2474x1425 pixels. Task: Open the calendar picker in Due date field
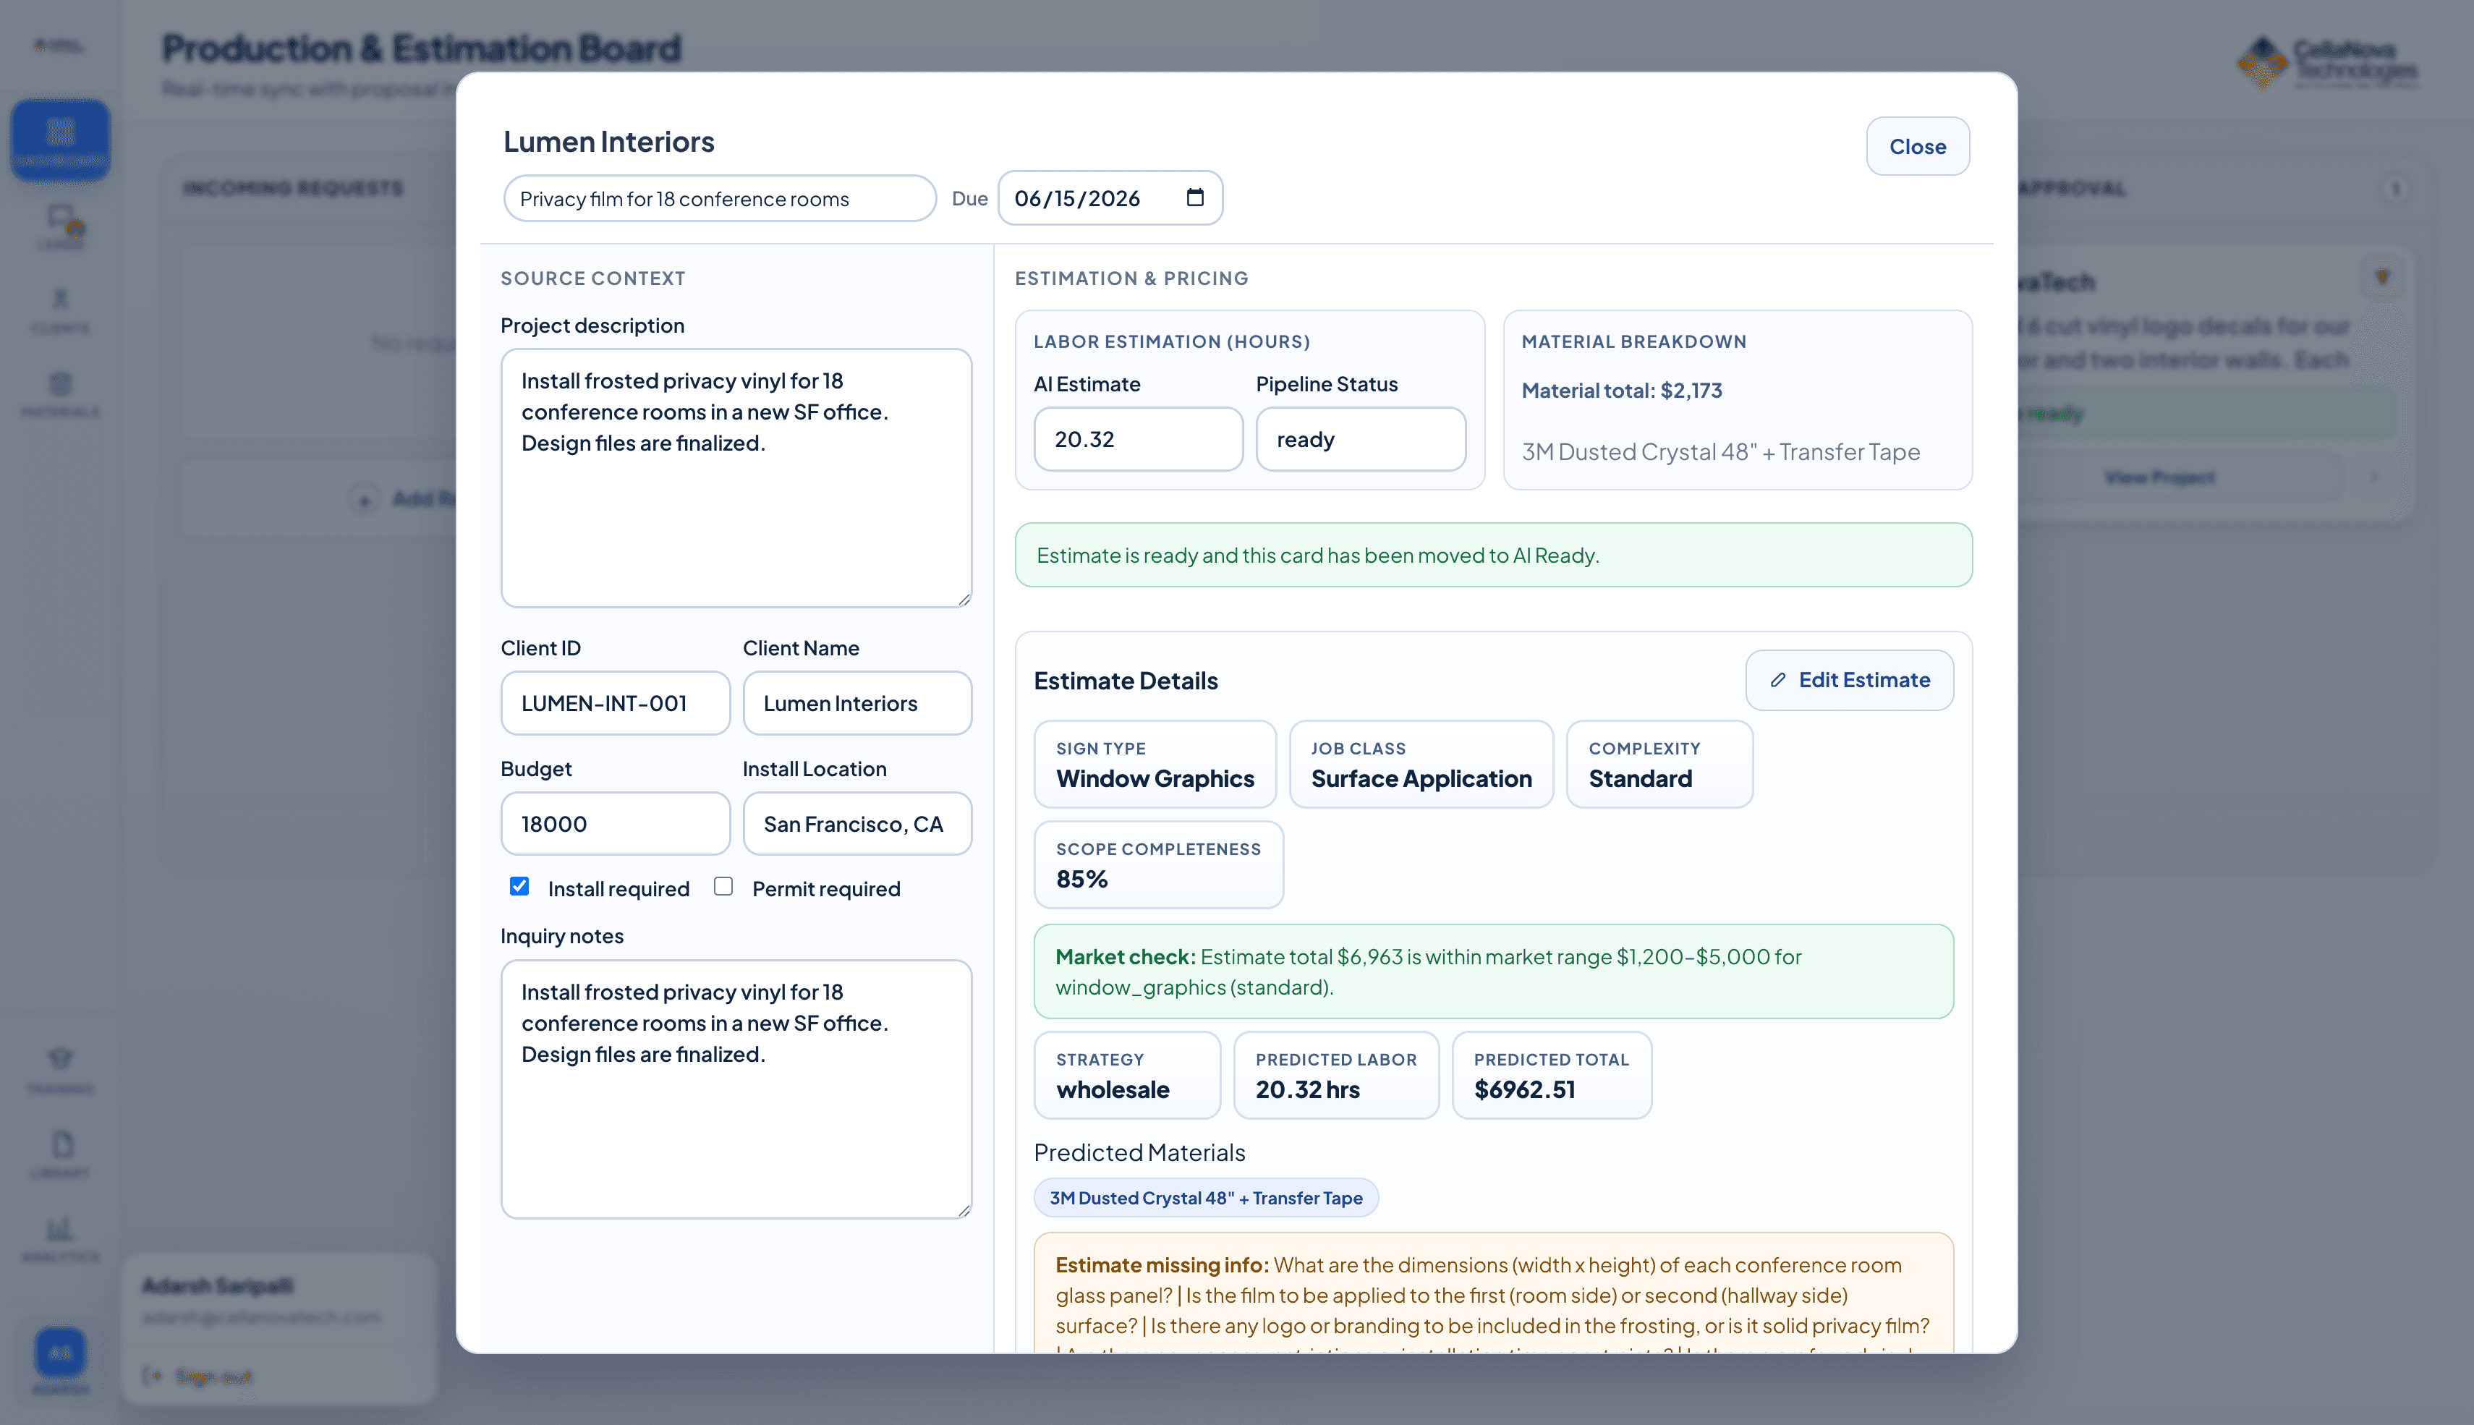pyautogui.click(x=1195, y=197)
